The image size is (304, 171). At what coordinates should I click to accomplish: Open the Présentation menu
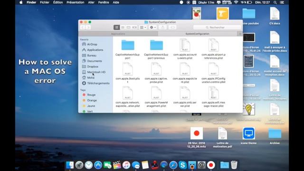(x=76, y=2)
